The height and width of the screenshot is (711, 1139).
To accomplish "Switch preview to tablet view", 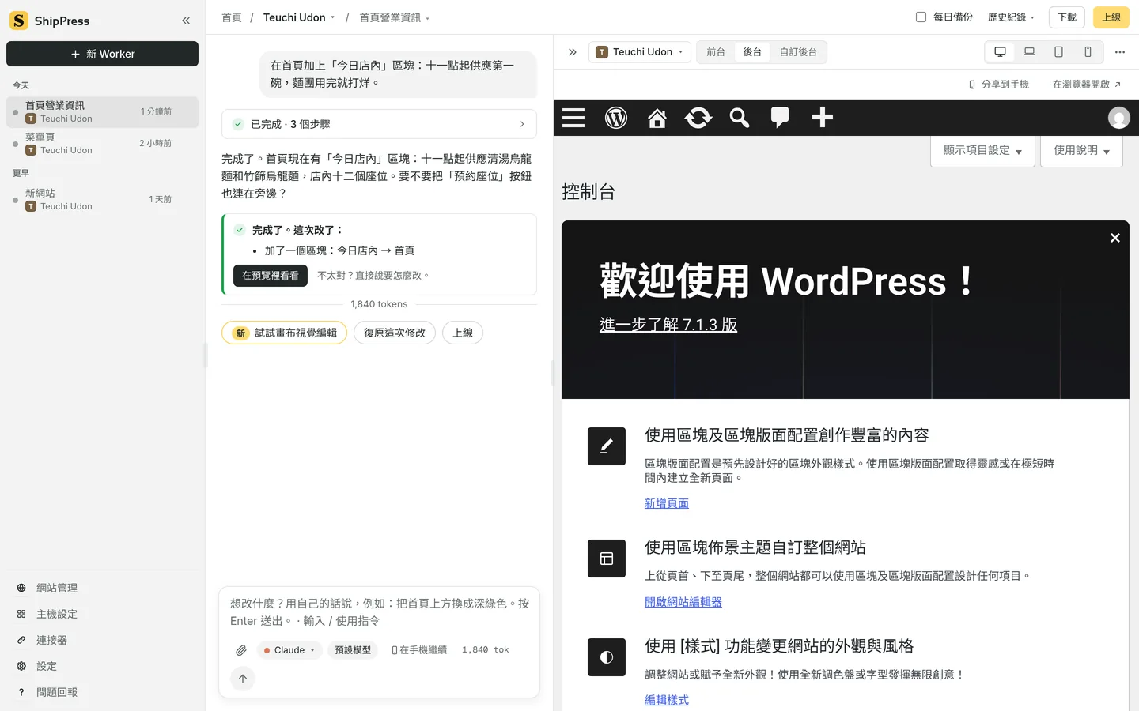I will (1058, 52).
